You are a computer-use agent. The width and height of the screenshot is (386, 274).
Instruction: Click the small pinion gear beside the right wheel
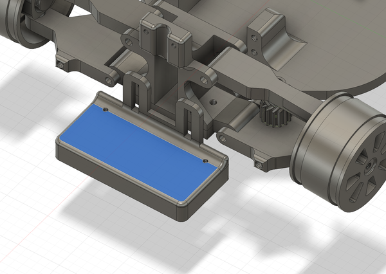(275, 114)
